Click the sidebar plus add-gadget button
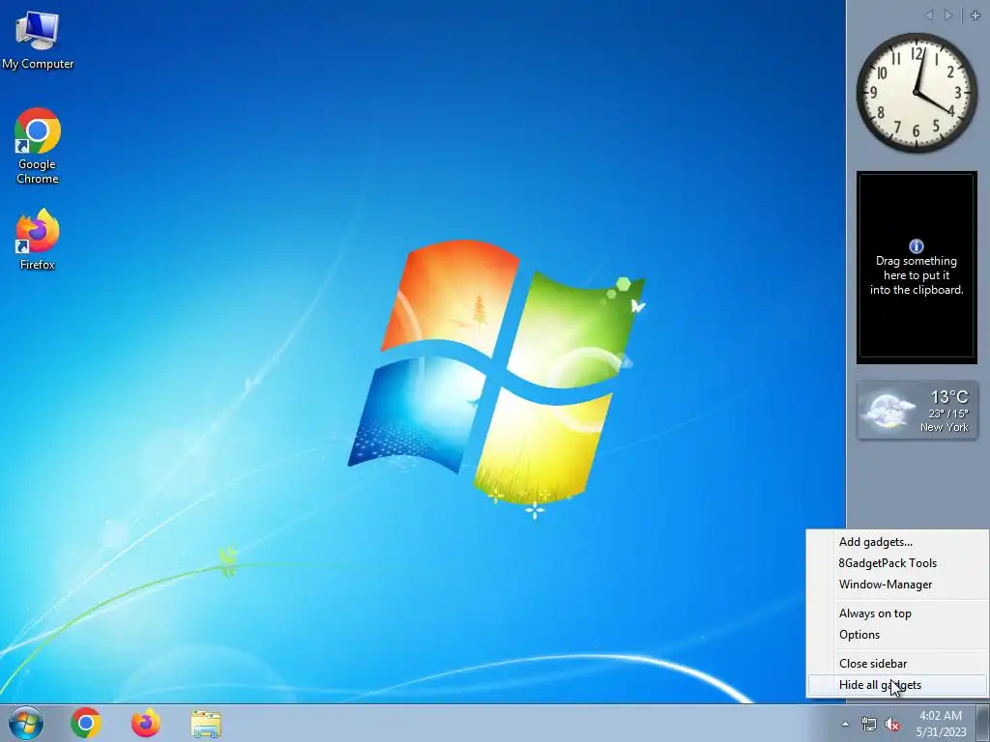Viewport: 990px width, 742px height. pos(975,14)
